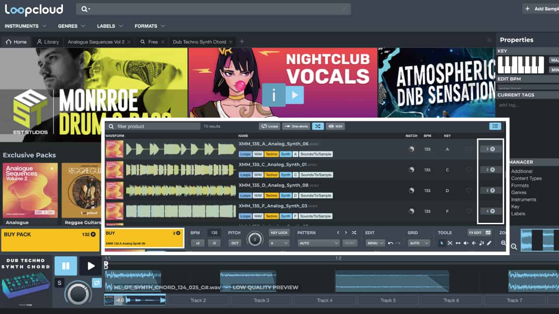Open the GENRES menu in the top bar
Image resolution: width=559 pixels, height=314 pixels.
coord(68,26)
